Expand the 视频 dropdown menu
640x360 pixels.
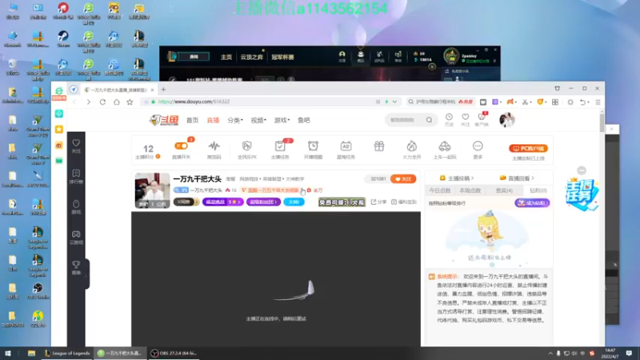coord(258,120)
